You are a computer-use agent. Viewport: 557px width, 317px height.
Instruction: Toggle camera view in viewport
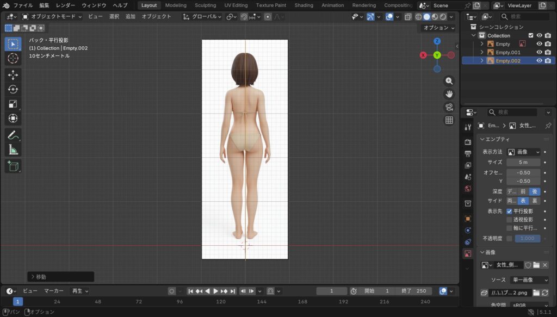click(449, 107)
